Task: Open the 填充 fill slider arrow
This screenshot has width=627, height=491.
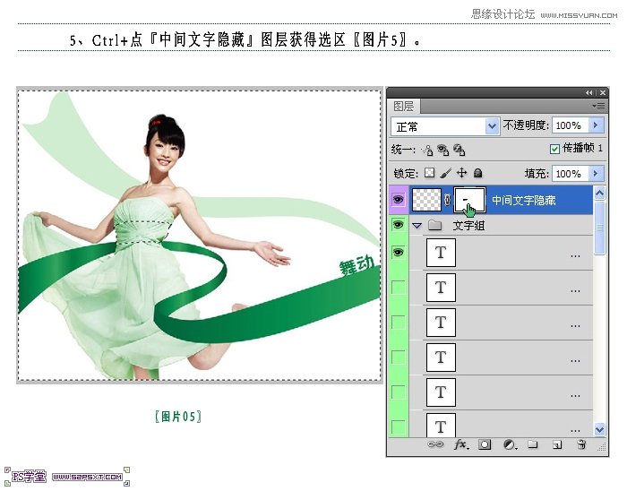Action: pyautogui.click(x=596, y=173)
